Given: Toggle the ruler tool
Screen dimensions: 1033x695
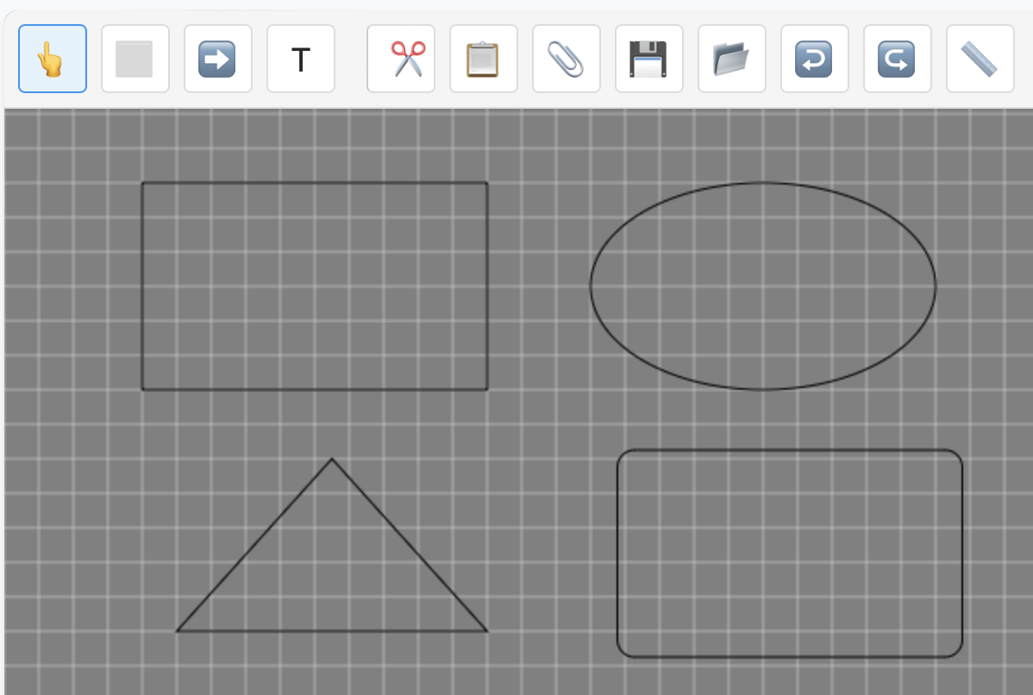Looking at the screenshot, I should 980,59.
